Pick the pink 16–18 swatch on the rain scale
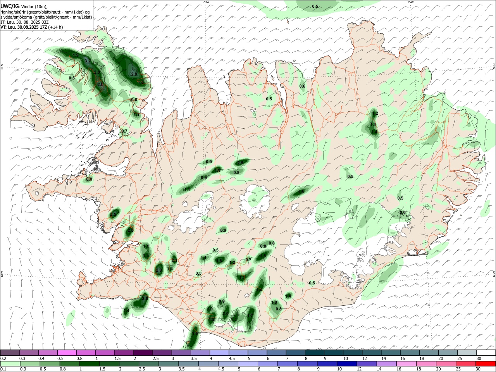496x372 pixels. (x=406, y=364)
